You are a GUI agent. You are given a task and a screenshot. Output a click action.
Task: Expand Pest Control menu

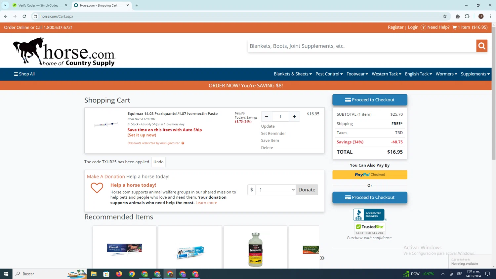(x=329, y=74)
